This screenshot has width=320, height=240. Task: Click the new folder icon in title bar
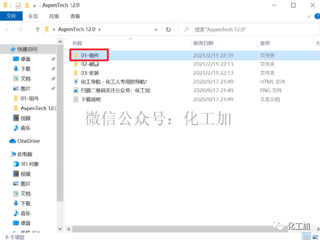point(27,5)
